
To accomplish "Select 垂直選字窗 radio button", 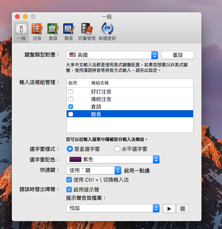I will pos(70,149).
